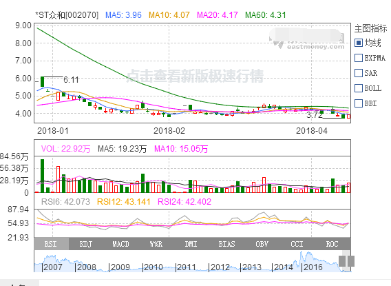Enable the SAR indicator checkbox
This screenshot has width=391, height=286.
click(x=359, y=73)
